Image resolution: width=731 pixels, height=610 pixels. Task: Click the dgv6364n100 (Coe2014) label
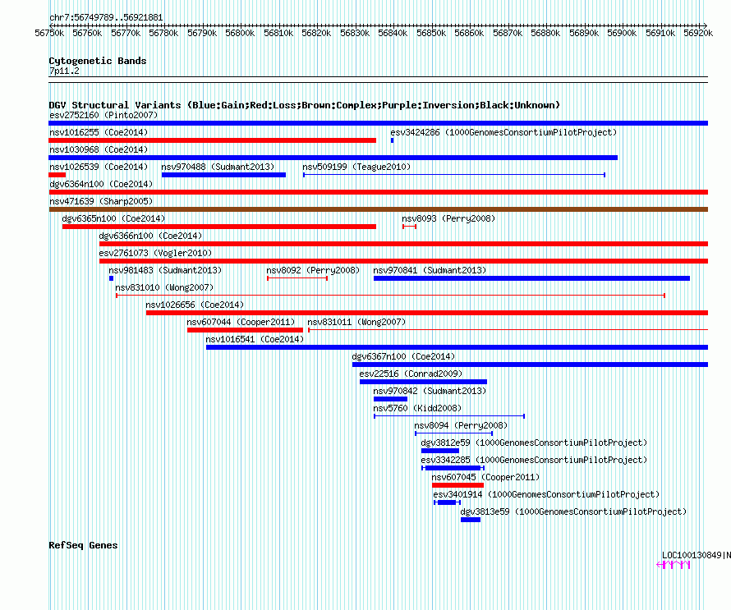101,184
